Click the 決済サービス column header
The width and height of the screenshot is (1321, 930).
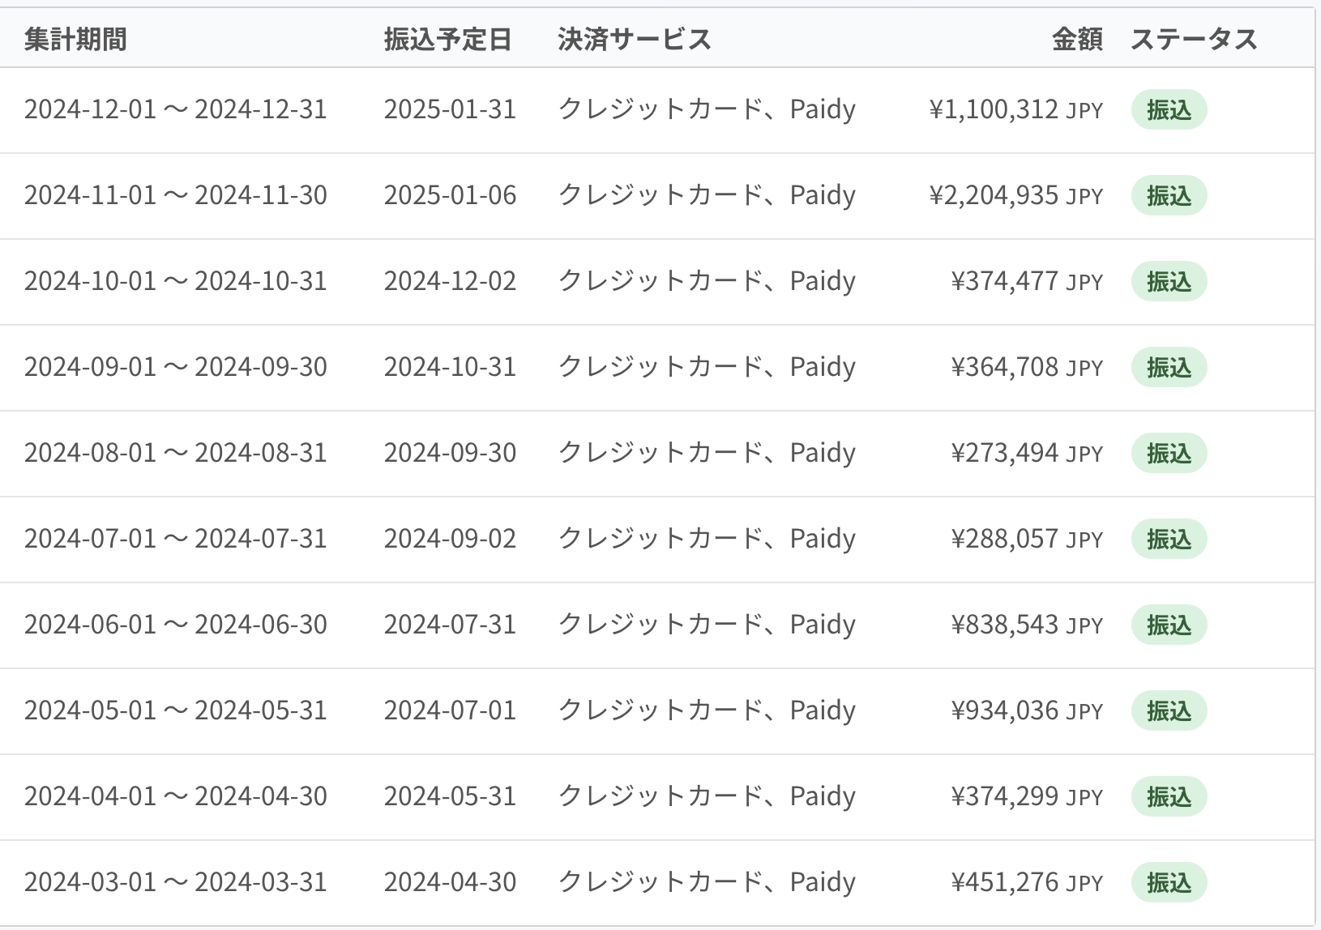(635, 39)
